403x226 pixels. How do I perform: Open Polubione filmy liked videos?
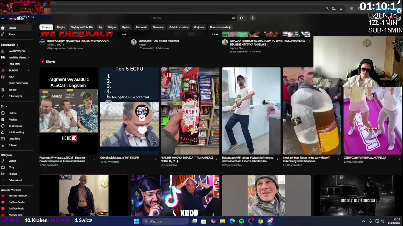(x=16, y=132)
